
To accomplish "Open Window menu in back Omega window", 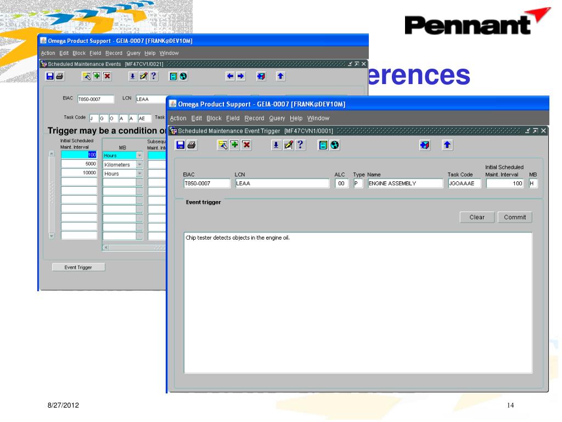I will tap(169, 53).
